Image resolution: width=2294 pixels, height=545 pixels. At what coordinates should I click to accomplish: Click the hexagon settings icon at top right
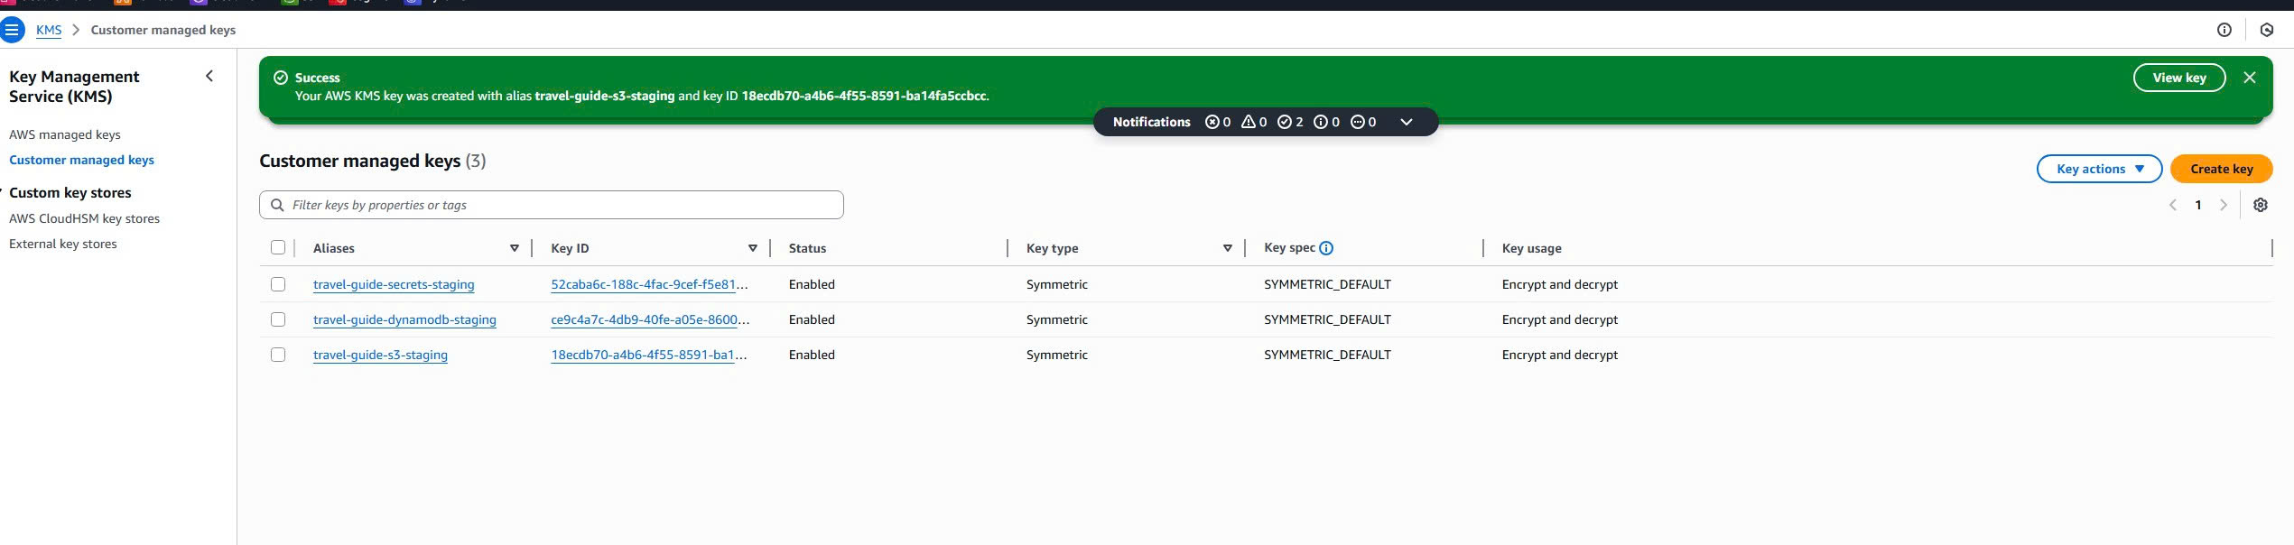pyautogui.click(x=2266, y=30)
